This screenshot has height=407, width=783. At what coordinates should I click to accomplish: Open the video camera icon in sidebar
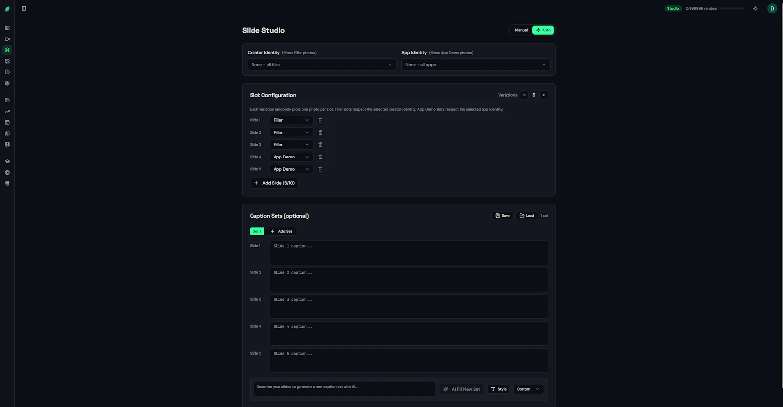(x=7, y=39)
